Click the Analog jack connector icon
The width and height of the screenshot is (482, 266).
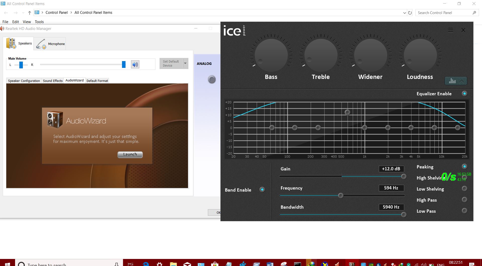point(212,80)
